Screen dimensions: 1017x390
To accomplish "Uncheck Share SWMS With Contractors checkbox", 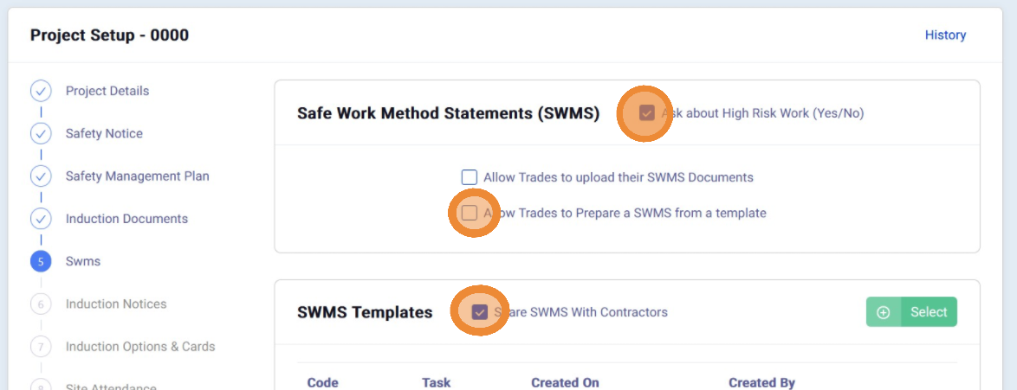I will [480, 312].
